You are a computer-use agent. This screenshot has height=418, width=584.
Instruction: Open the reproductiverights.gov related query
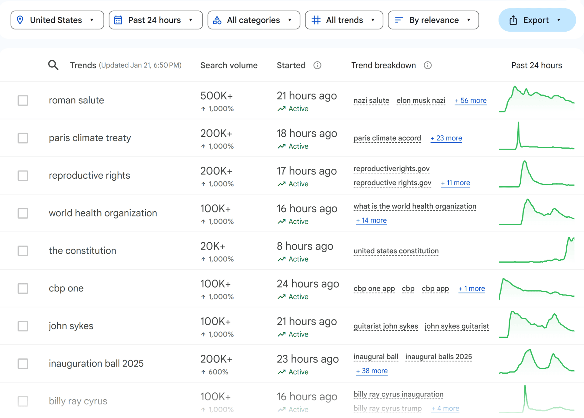[x=391, y=169]
